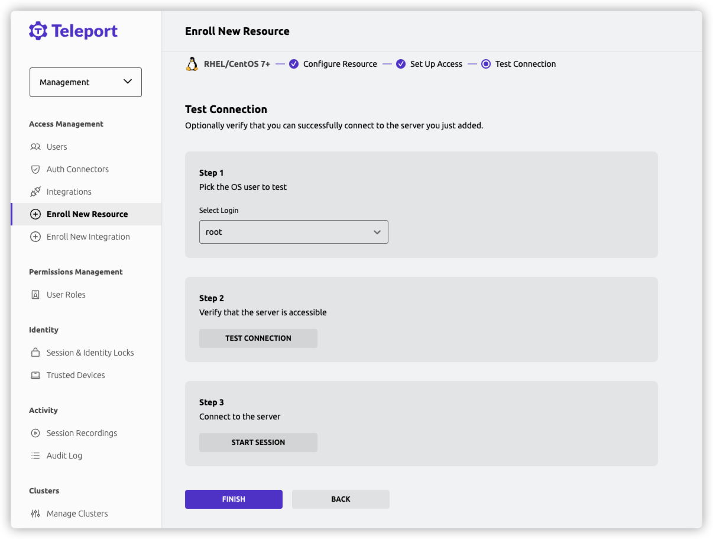Viewport: 713px width, 539px height.
Task: Click the Linux penguin icon
Action: [192, 64]
